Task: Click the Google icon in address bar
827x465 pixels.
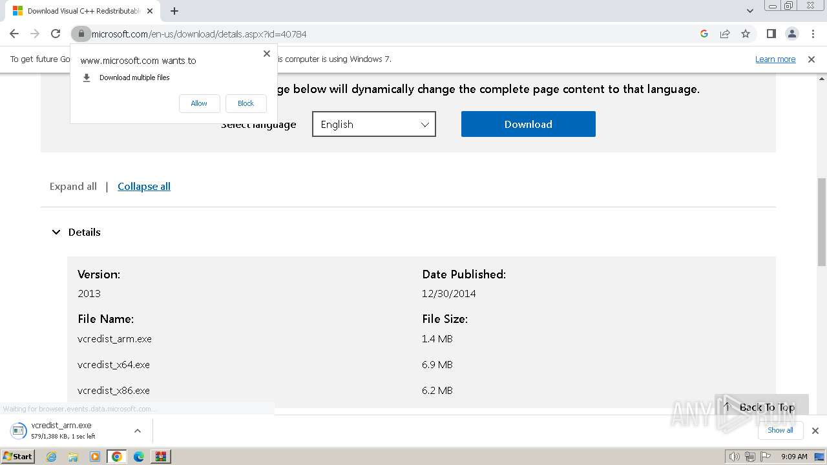Action: coord(704,34)
